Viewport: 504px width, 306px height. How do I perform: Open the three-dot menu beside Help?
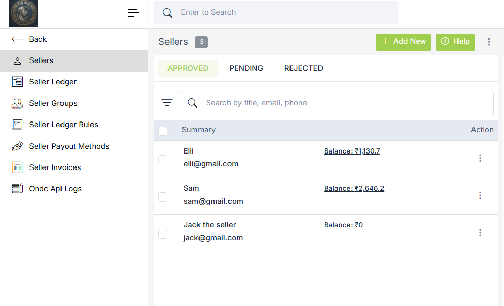pyautogui.click(x=489, y=42)
